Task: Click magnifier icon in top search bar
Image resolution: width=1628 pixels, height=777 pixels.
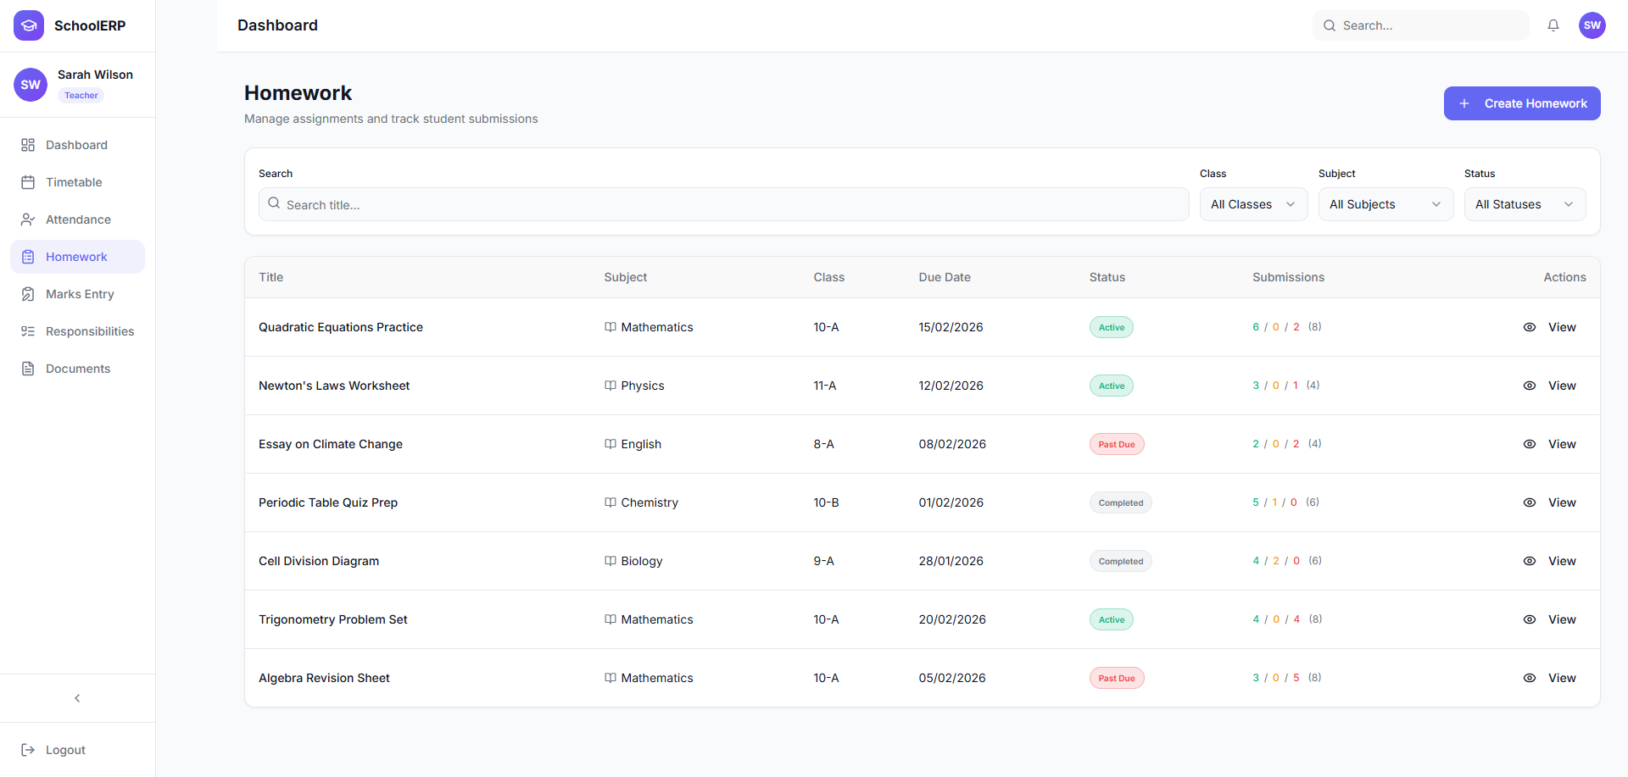Action: pyautogui.click(x=1330, y=25)
